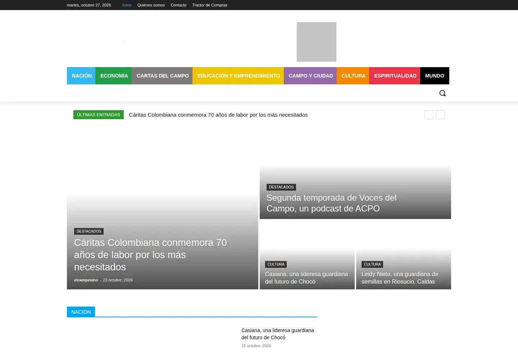Click date 21 octubre, 2026
This screenshot has width=518, height=359.
click(x=256, y=346)
